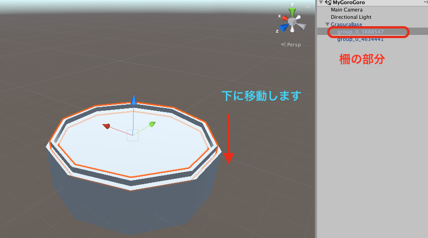This screenshot has width=428, height=238.
Task: Select Main Camera in the Hierarchy
Action: click(x=347, y=10)
